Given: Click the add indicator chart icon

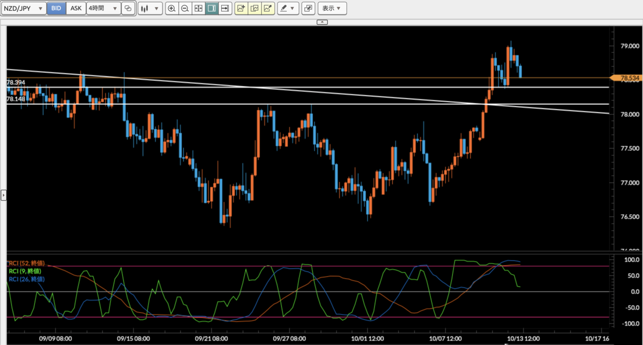Looking at the screenshot, I should (x=241, y=9).
